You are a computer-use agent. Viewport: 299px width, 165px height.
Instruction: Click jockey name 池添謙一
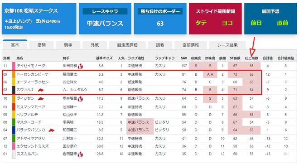tap(70, 107)
